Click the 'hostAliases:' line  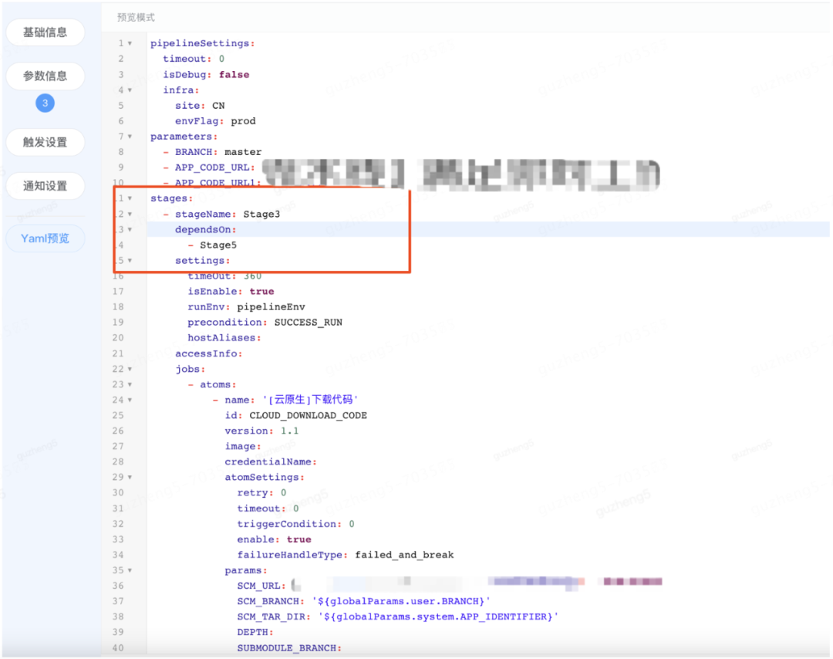224,338
